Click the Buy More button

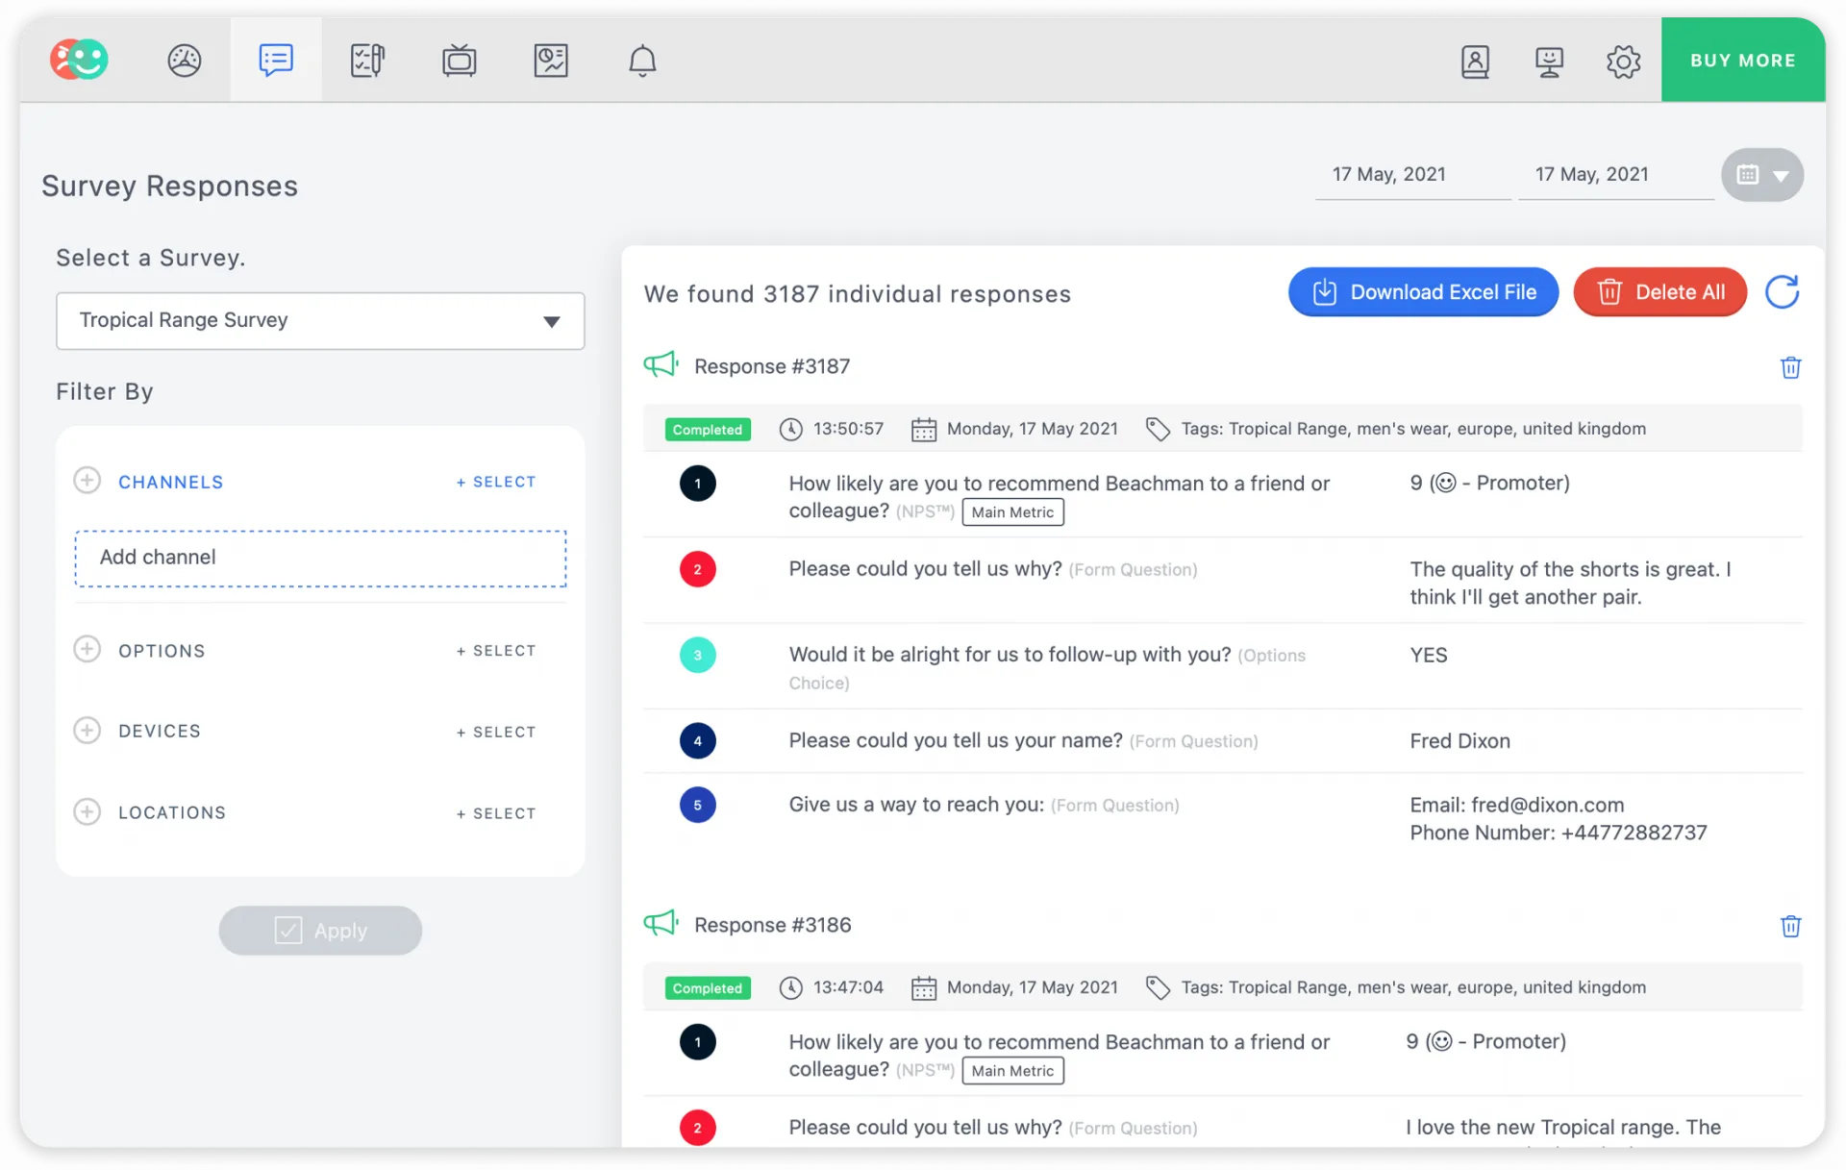pyautogui.click(x=1742, y=61)
